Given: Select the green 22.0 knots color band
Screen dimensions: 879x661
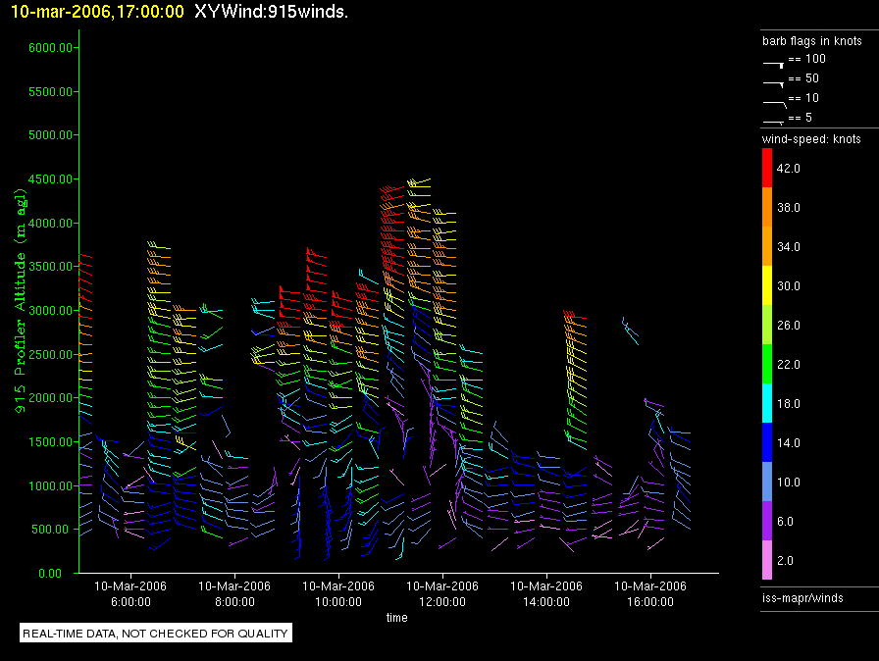Looking at the screenshot, I should [768, 364].
